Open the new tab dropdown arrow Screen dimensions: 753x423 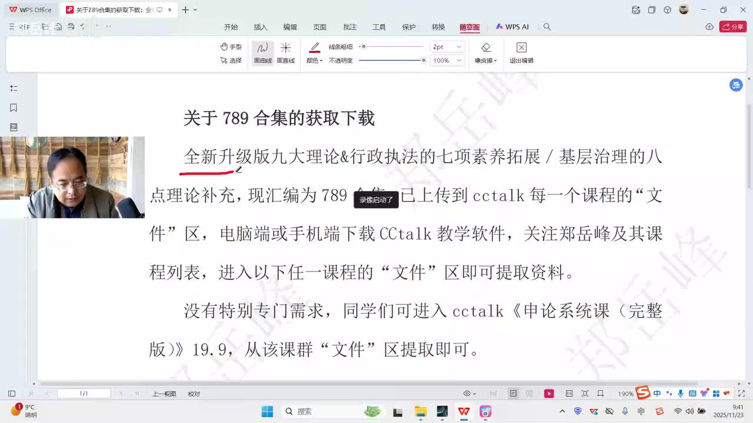pos(195,10)
